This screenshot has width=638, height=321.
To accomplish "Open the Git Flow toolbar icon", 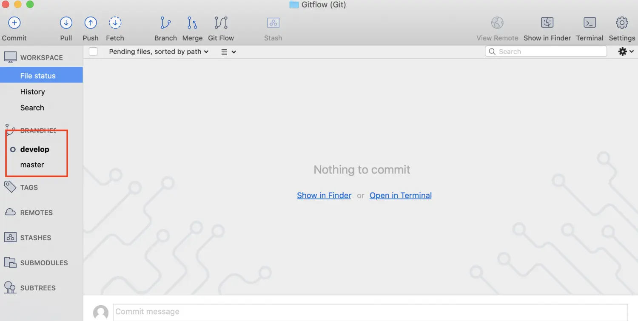I will (x=221, y=23).
